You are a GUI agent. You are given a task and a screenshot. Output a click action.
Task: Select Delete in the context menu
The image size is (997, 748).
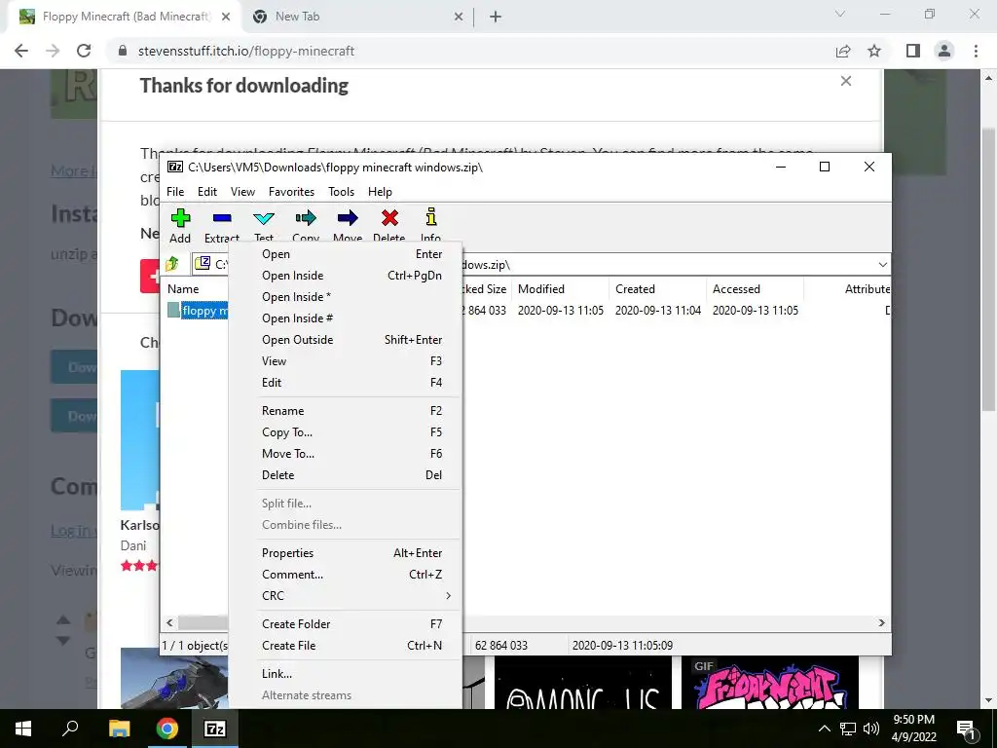point(346,475)
